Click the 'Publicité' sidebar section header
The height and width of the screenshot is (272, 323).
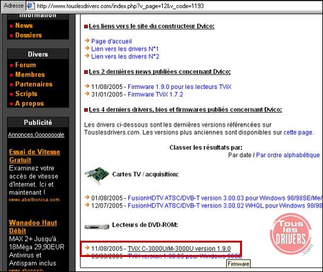[38, 122]
